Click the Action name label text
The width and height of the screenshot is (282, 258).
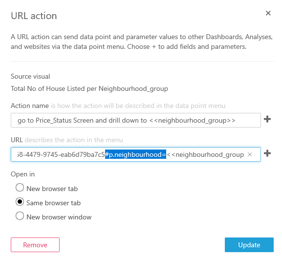coord(30,106)
